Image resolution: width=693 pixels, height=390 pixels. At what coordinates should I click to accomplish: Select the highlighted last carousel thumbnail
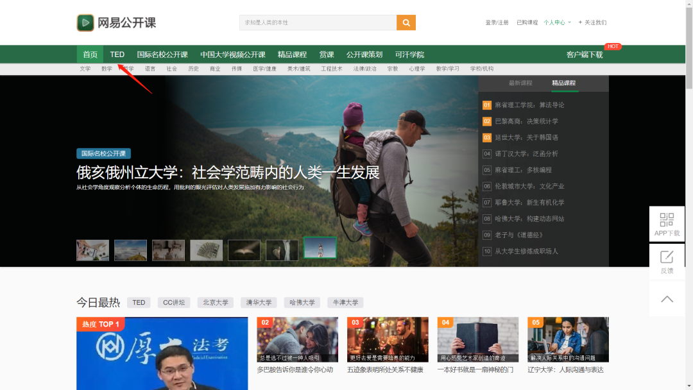point(320,248)
